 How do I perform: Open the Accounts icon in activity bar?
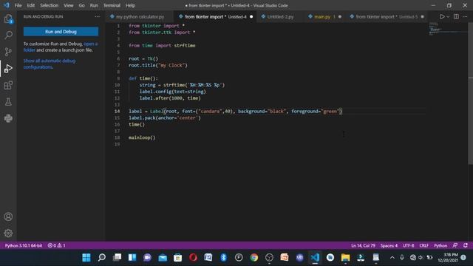coord(8,216)
